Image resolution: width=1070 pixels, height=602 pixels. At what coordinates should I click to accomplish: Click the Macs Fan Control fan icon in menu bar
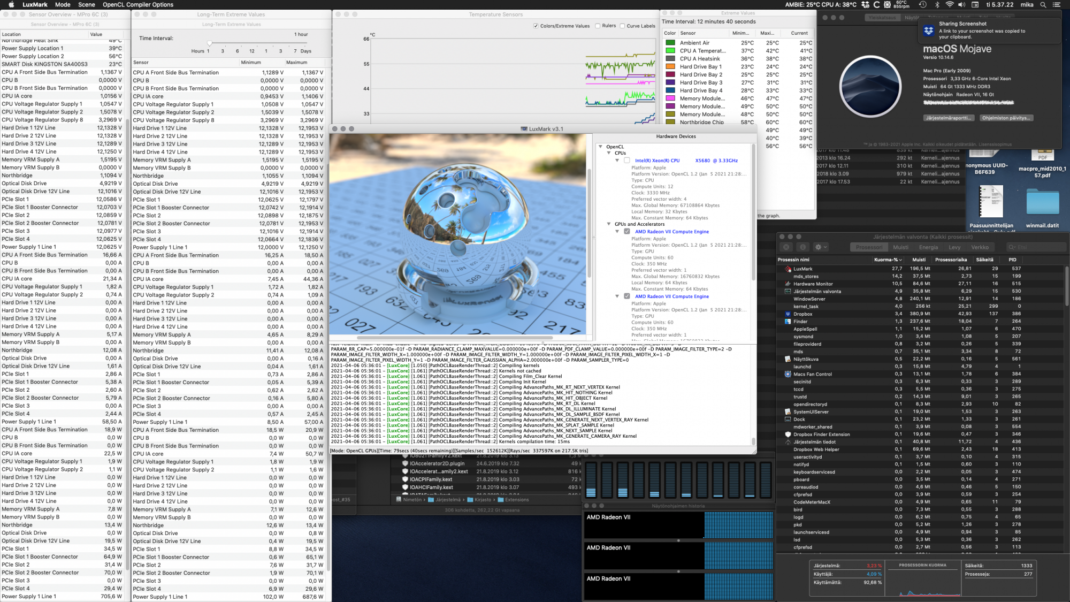[887, 4]
